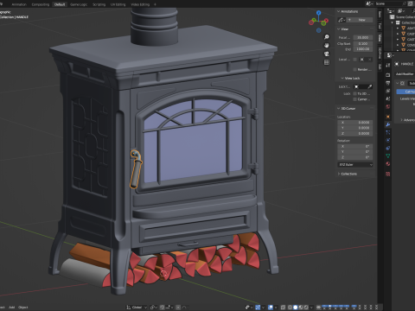Open the Texture properties tab checker icon
This screenshot has width=415, height=311.
[388, 174]
